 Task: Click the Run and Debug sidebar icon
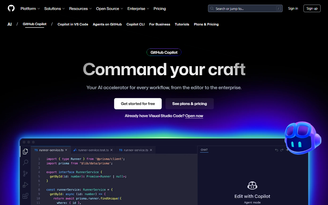[25, 185]
